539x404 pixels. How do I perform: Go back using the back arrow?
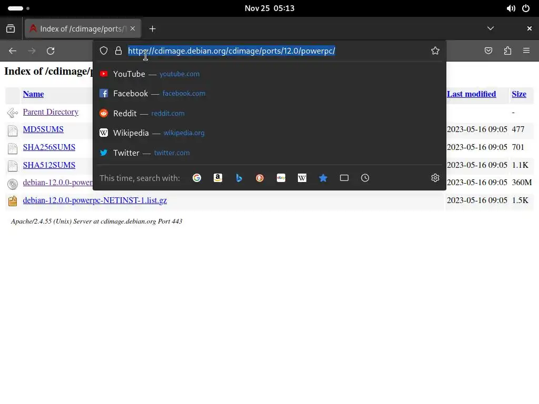[13, 51]
